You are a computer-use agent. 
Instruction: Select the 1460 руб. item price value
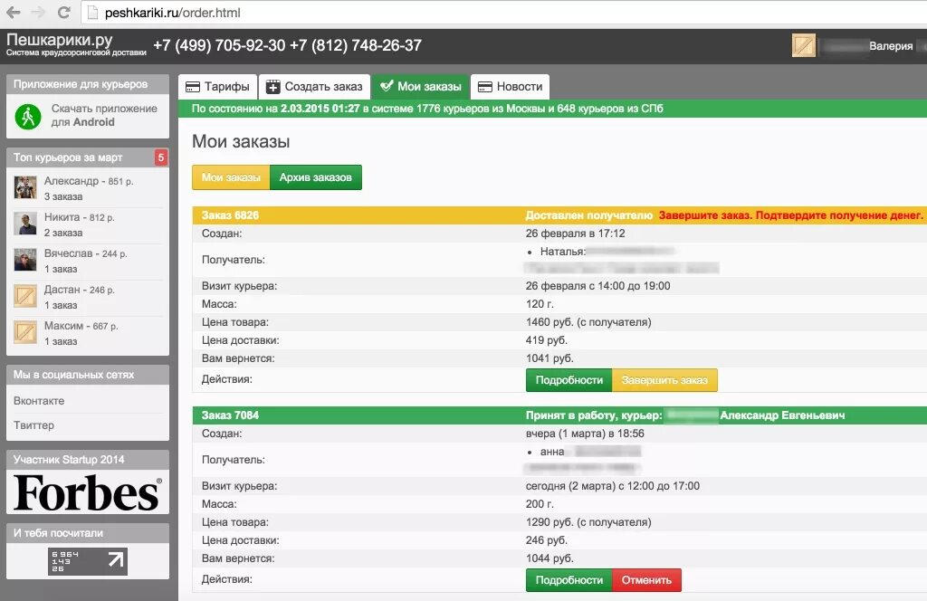[x=588, y=322]
